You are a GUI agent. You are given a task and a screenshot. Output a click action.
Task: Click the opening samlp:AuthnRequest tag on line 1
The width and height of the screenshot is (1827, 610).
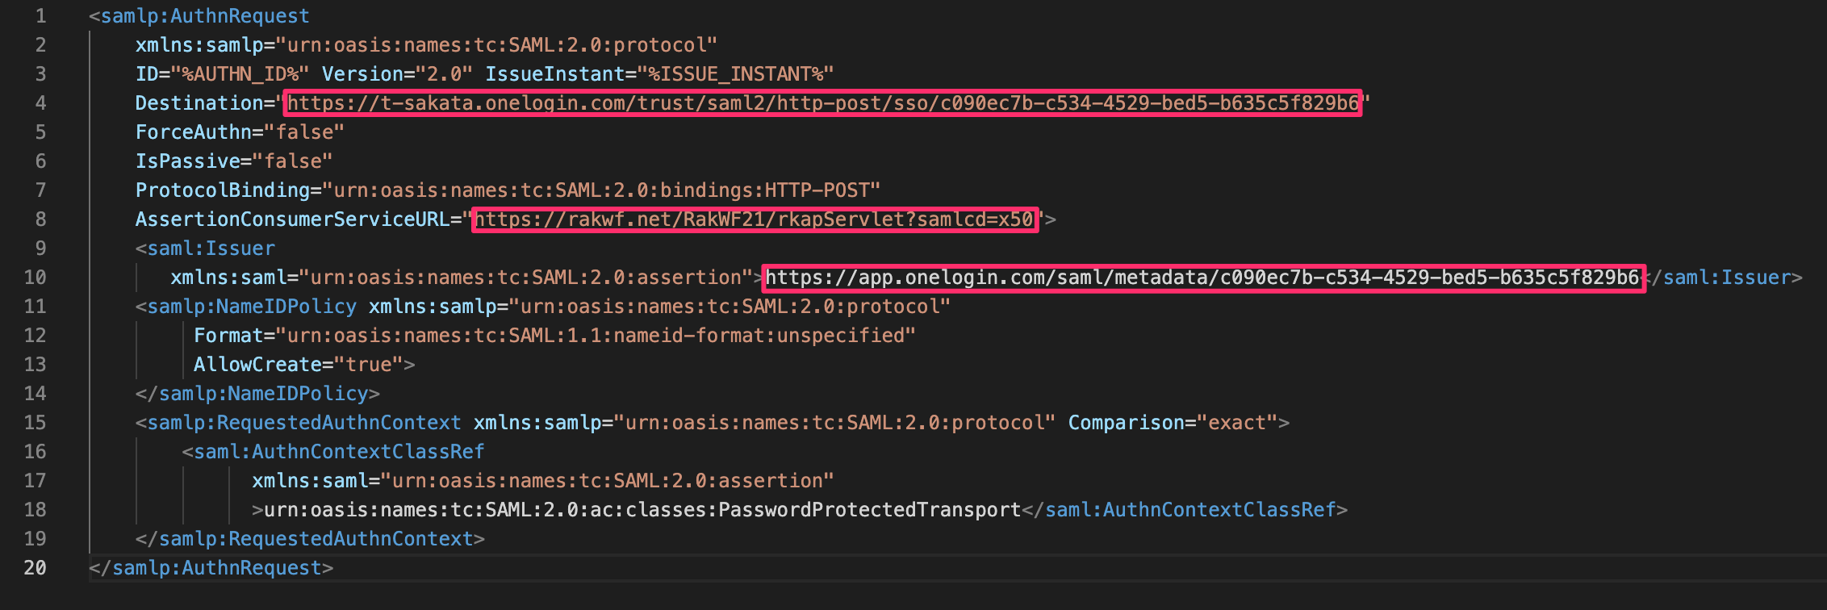(199, 16)
